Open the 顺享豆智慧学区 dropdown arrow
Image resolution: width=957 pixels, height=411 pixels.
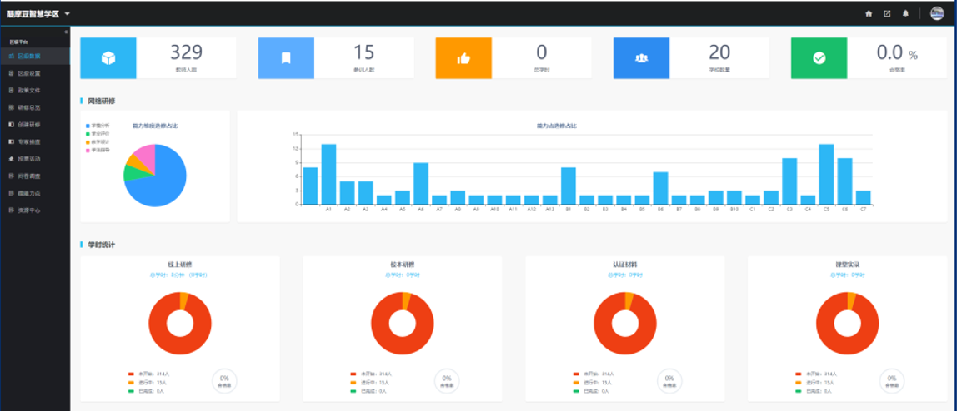click(x=68, y=14)
